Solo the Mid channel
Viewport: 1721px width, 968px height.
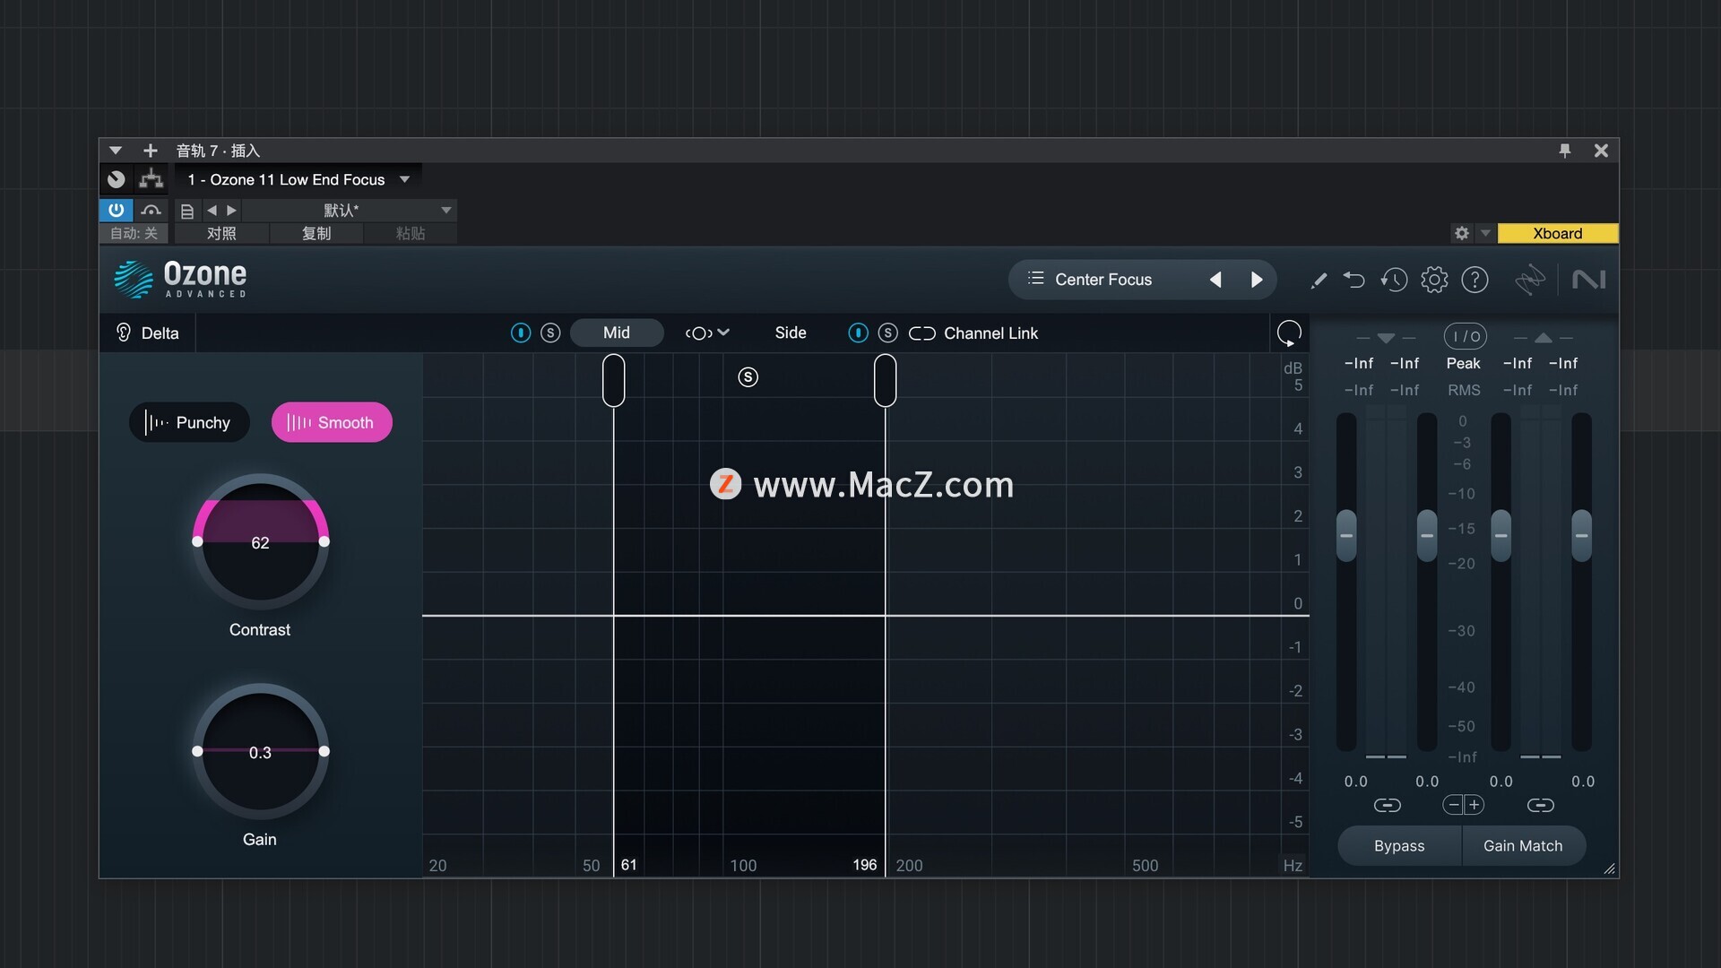point(550,333)
